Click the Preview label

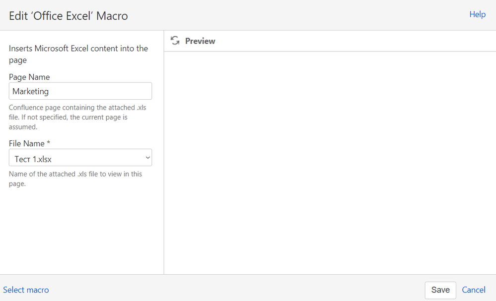tap(200, 41)
